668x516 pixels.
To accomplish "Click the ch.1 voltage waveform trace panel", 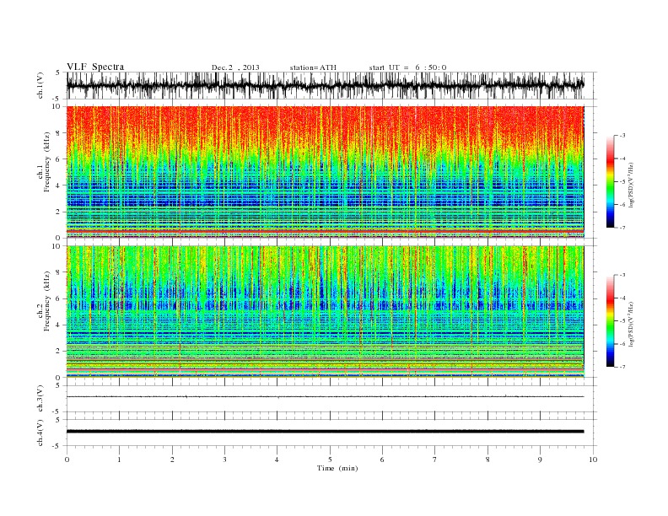I will pyautogui.click(x=331, y=85).
